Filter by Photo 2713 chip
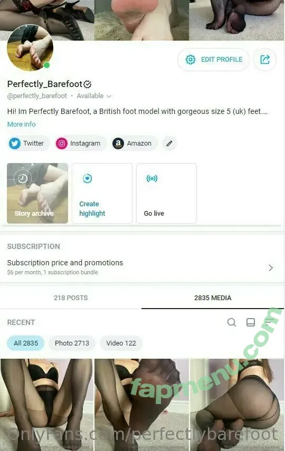The width and height of the screenshot is (285, 451). pyautogui.click(x=72, y=343)
